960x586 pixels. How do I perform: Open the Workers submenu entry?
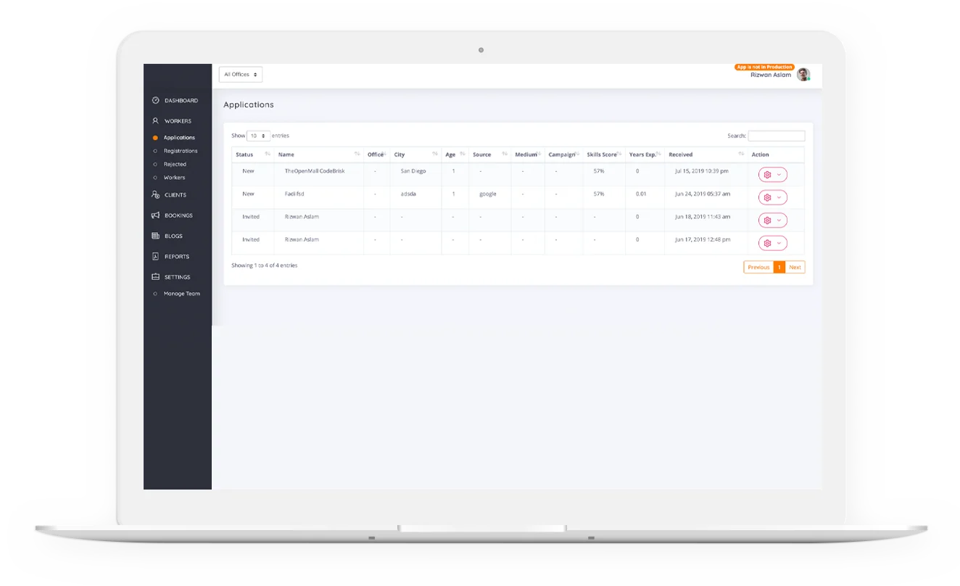pyautogui.click(x=155, y=178)
